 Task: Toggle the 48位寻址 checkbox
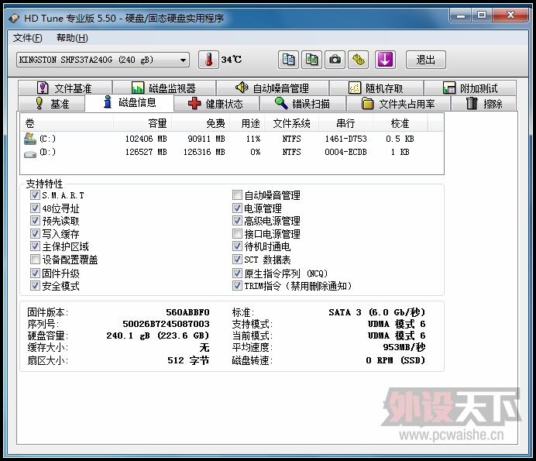click(35, 208)
